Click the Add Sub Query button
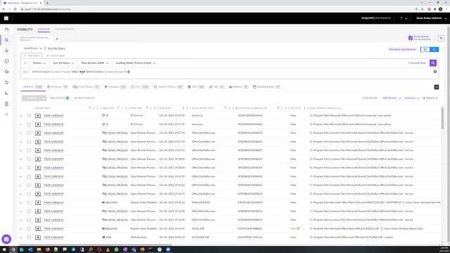 coord(56,56)
